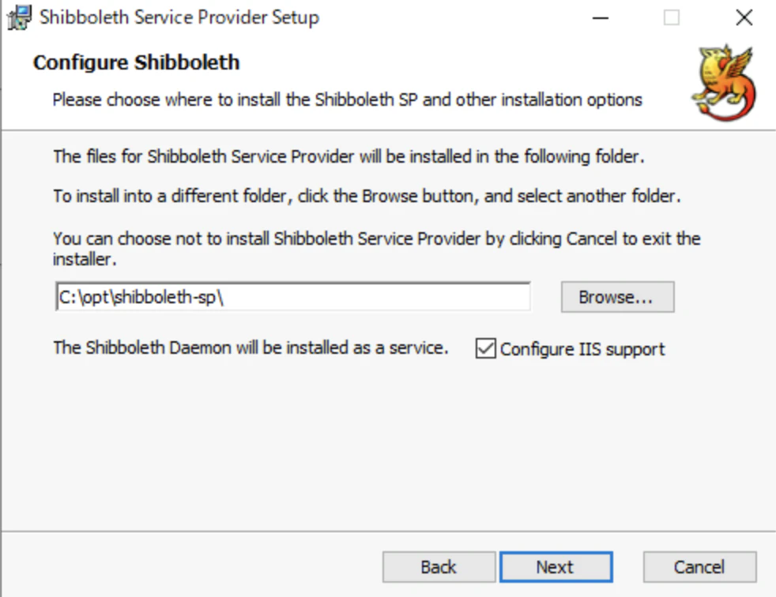The height and width of the screenshot is (597, 776).
Task: Toggle the Configure IIS support checkbox
Action: [x=485, y=348]
